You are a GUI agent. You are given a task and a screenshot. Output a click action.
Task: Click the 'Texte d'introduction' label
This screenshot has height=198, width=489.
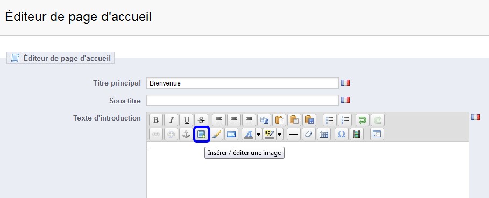(x=107, y=118)
